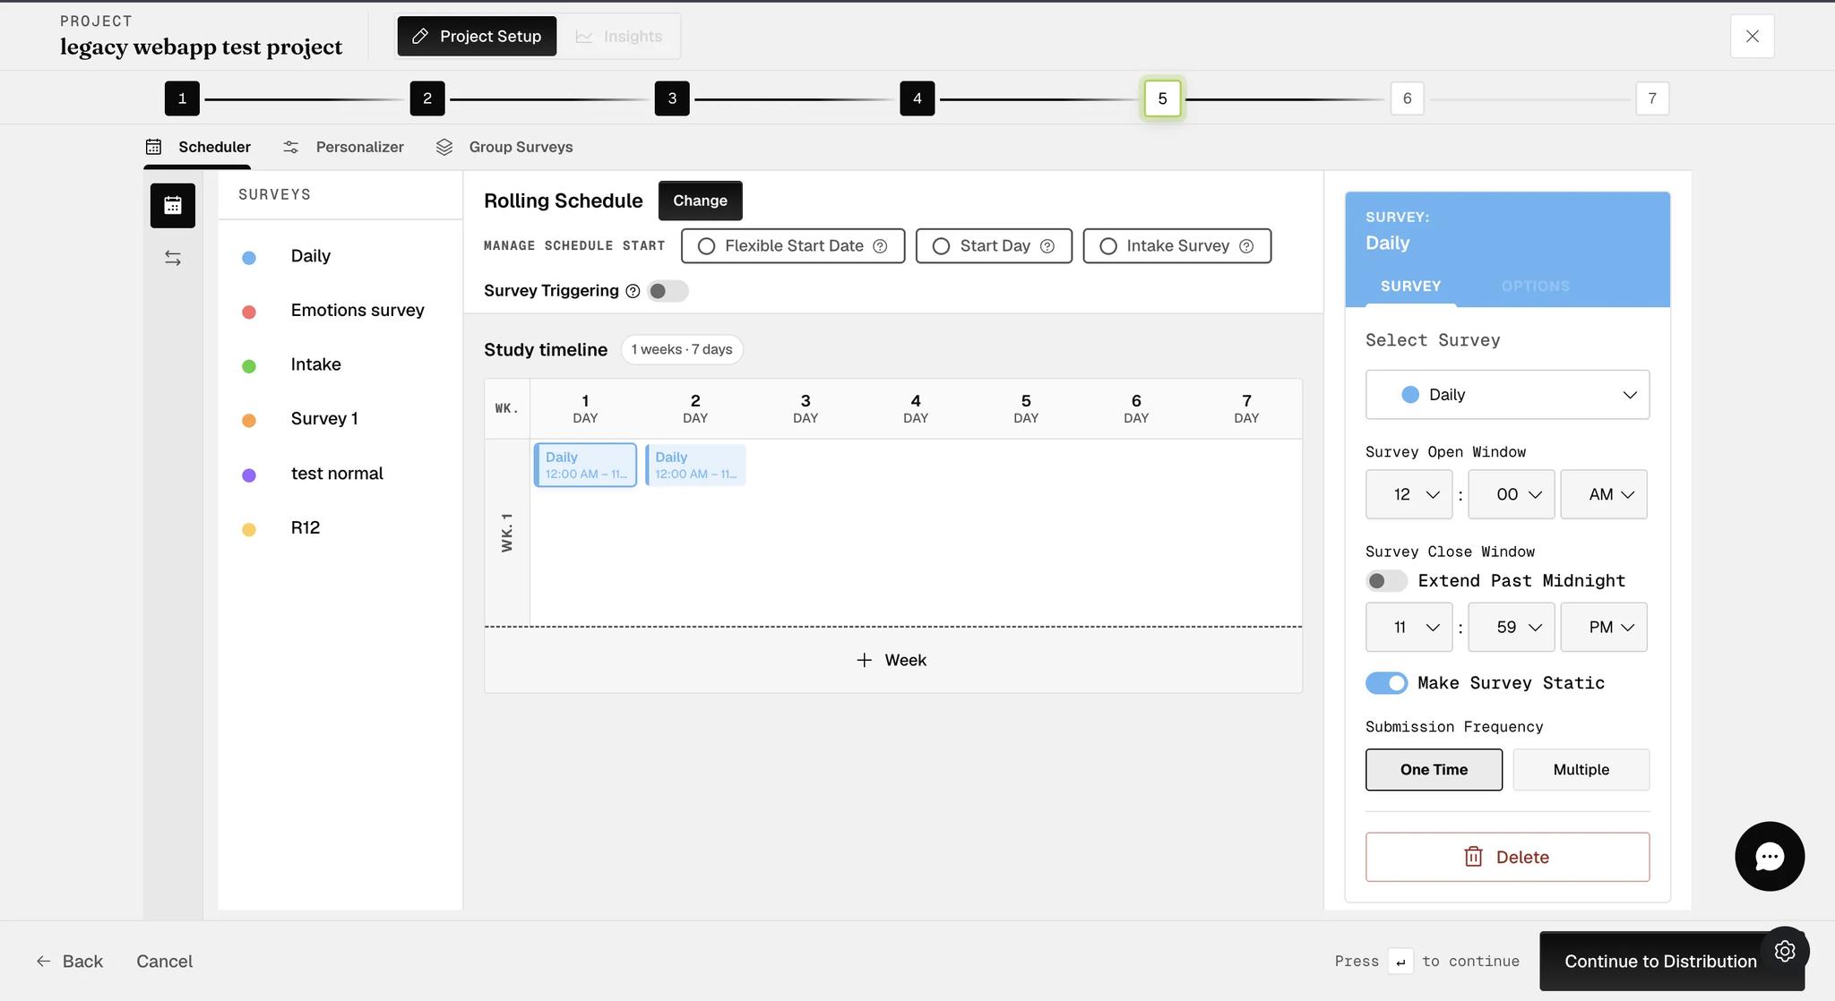Open the AM period dropdown
This screenshot has height=1001, width=1835.
[x=1604, y=494]
